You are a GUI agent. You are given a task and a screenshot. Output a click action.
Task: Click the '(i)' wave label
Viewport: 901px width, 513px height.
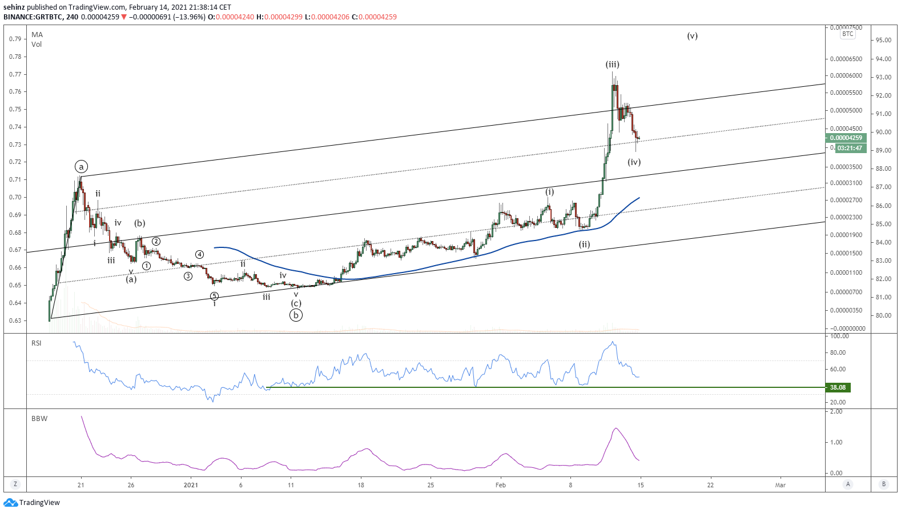tap(549, 192)
